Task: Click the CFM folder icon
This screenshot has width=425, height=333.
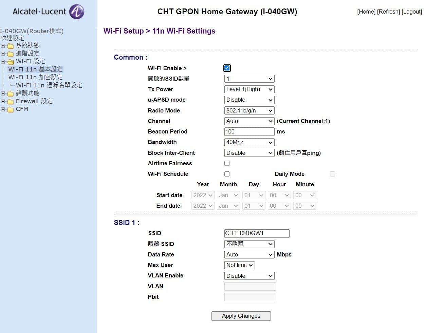Action: click(x=11, y=109)
